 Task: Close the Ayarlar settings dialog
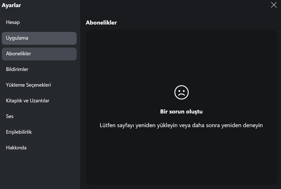[x=274, y=5]
